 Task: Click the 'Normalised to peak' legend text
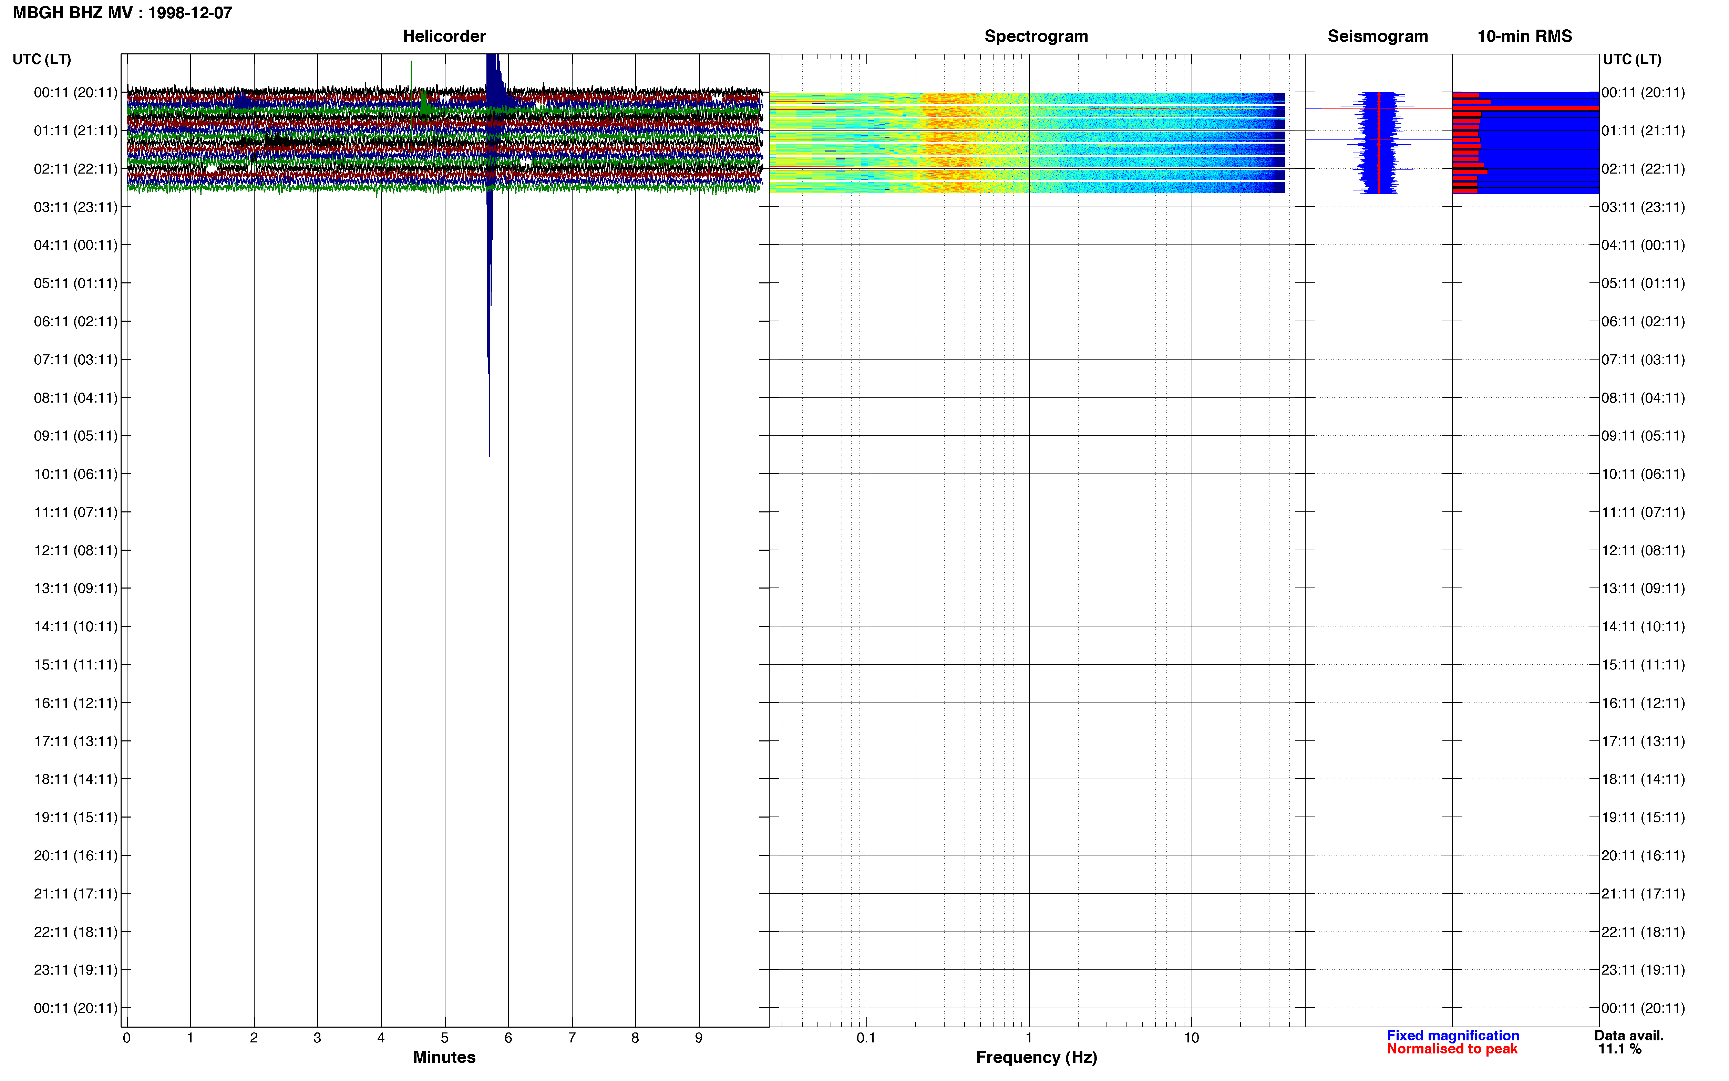(1452, 1049)
